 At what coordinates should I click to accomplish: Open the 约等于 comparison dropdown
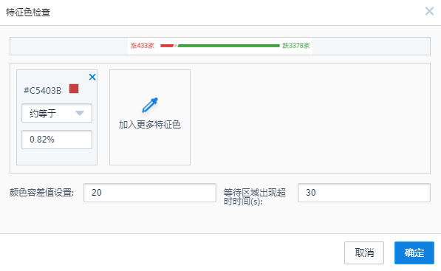click(57, 113)
